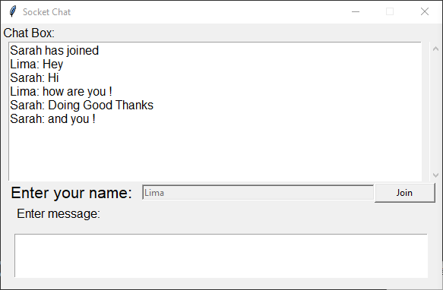Click the "Lima: how are you !" line
Viewport: 443px width, 290px height.
[61, 92]
